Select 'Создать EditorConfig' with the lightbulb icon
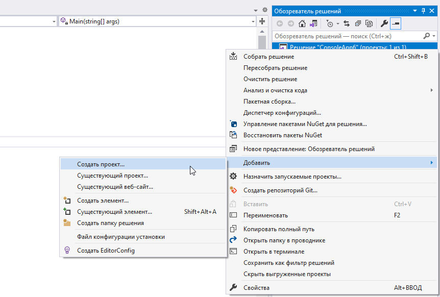 click(106, 250)
